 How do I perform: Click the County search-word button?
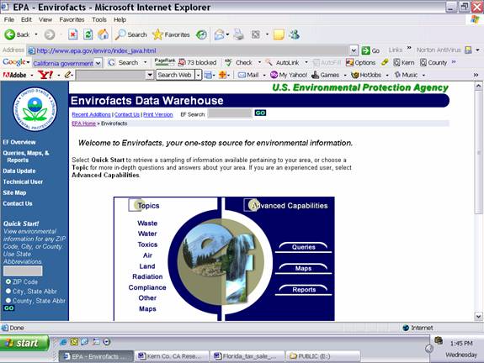(433, 62)
